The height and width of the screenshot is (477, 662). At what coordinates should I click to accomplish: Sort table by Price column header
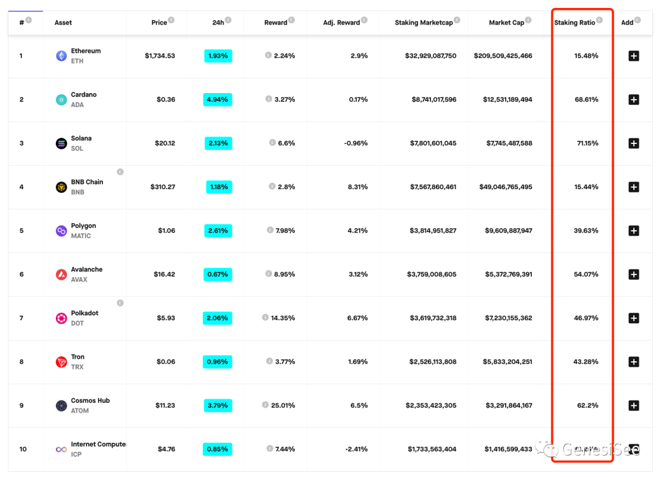coord(159,23)
